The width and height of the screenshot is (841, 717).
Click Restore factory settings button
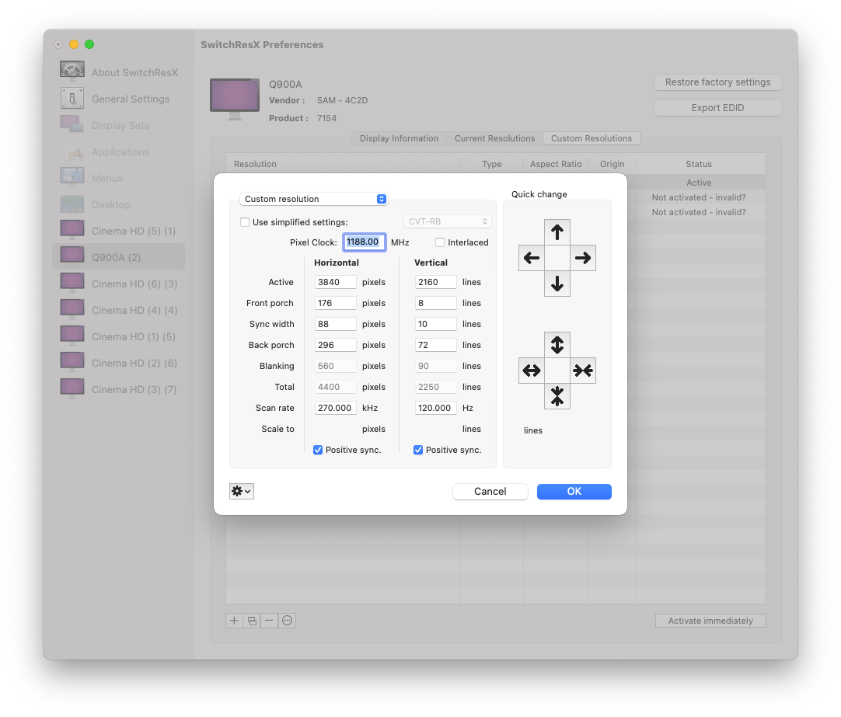[717, 82]
